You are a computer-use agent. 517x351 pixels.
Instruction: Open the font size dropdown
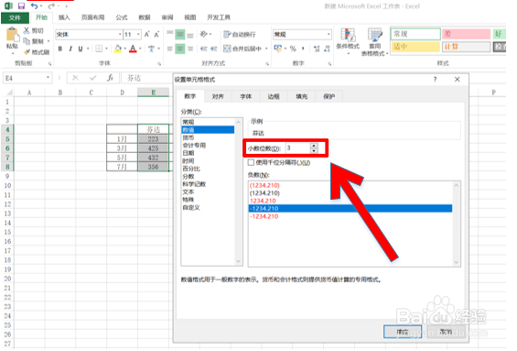click(138, 34)
